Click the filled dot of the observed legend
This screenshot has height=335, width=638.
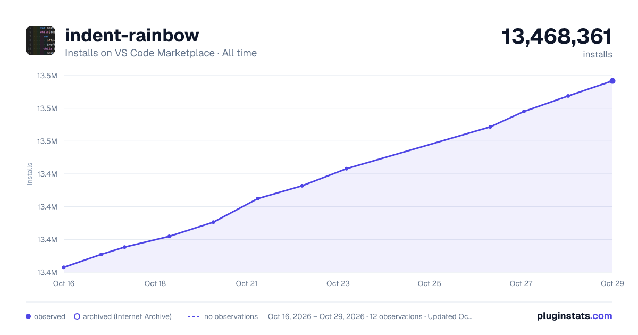pyautogui.click(x=28, y=316)
